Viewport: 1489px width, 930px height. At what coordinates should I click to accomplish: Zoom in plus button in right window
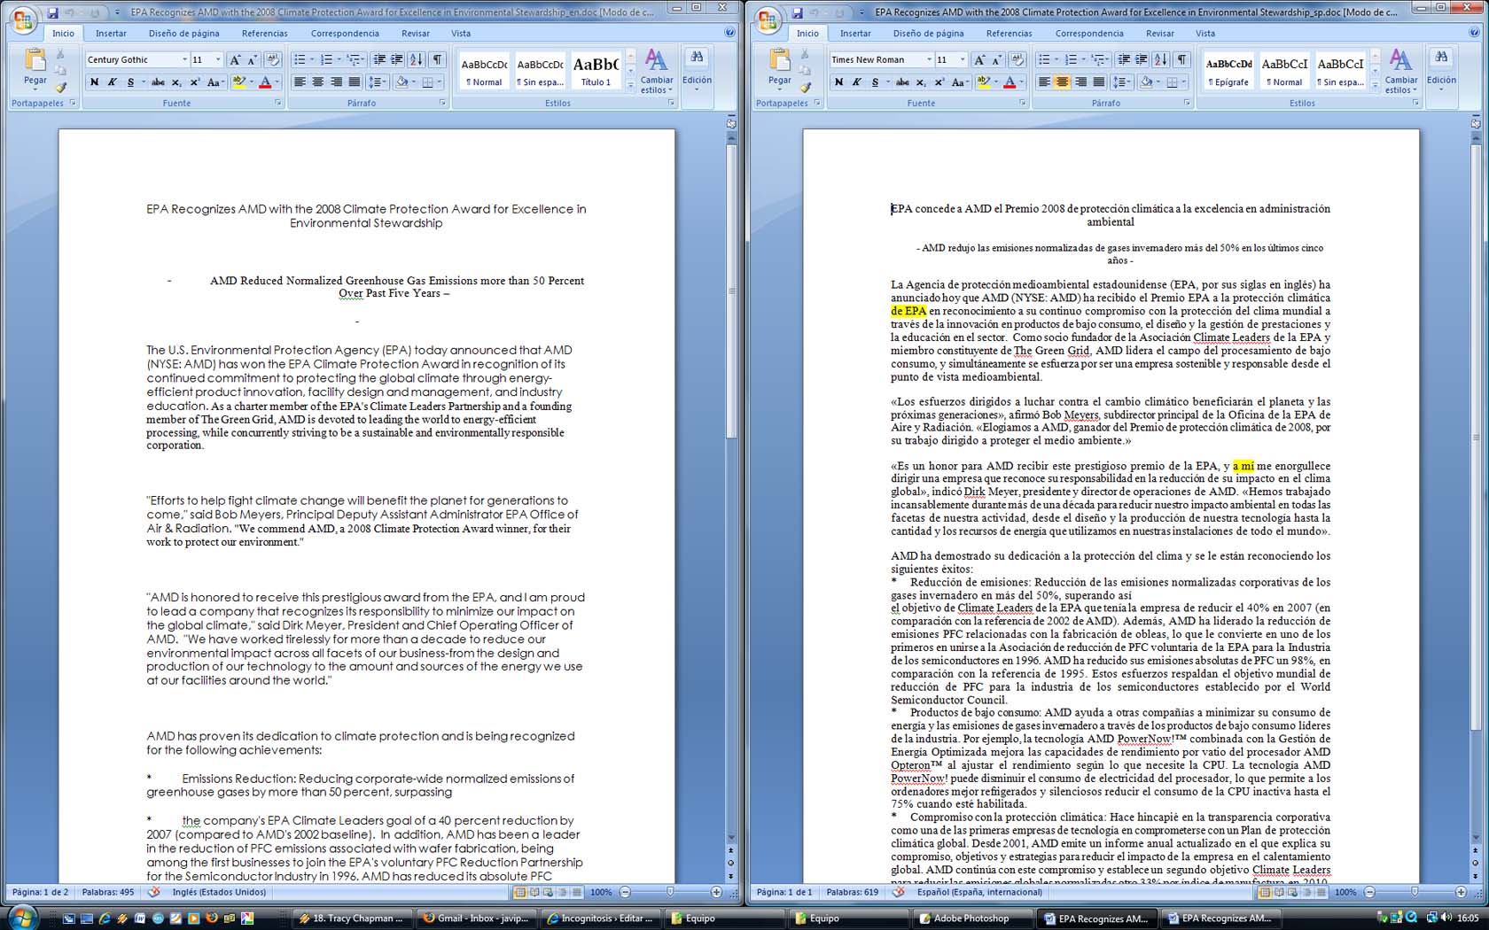[x=1461, y=892]
